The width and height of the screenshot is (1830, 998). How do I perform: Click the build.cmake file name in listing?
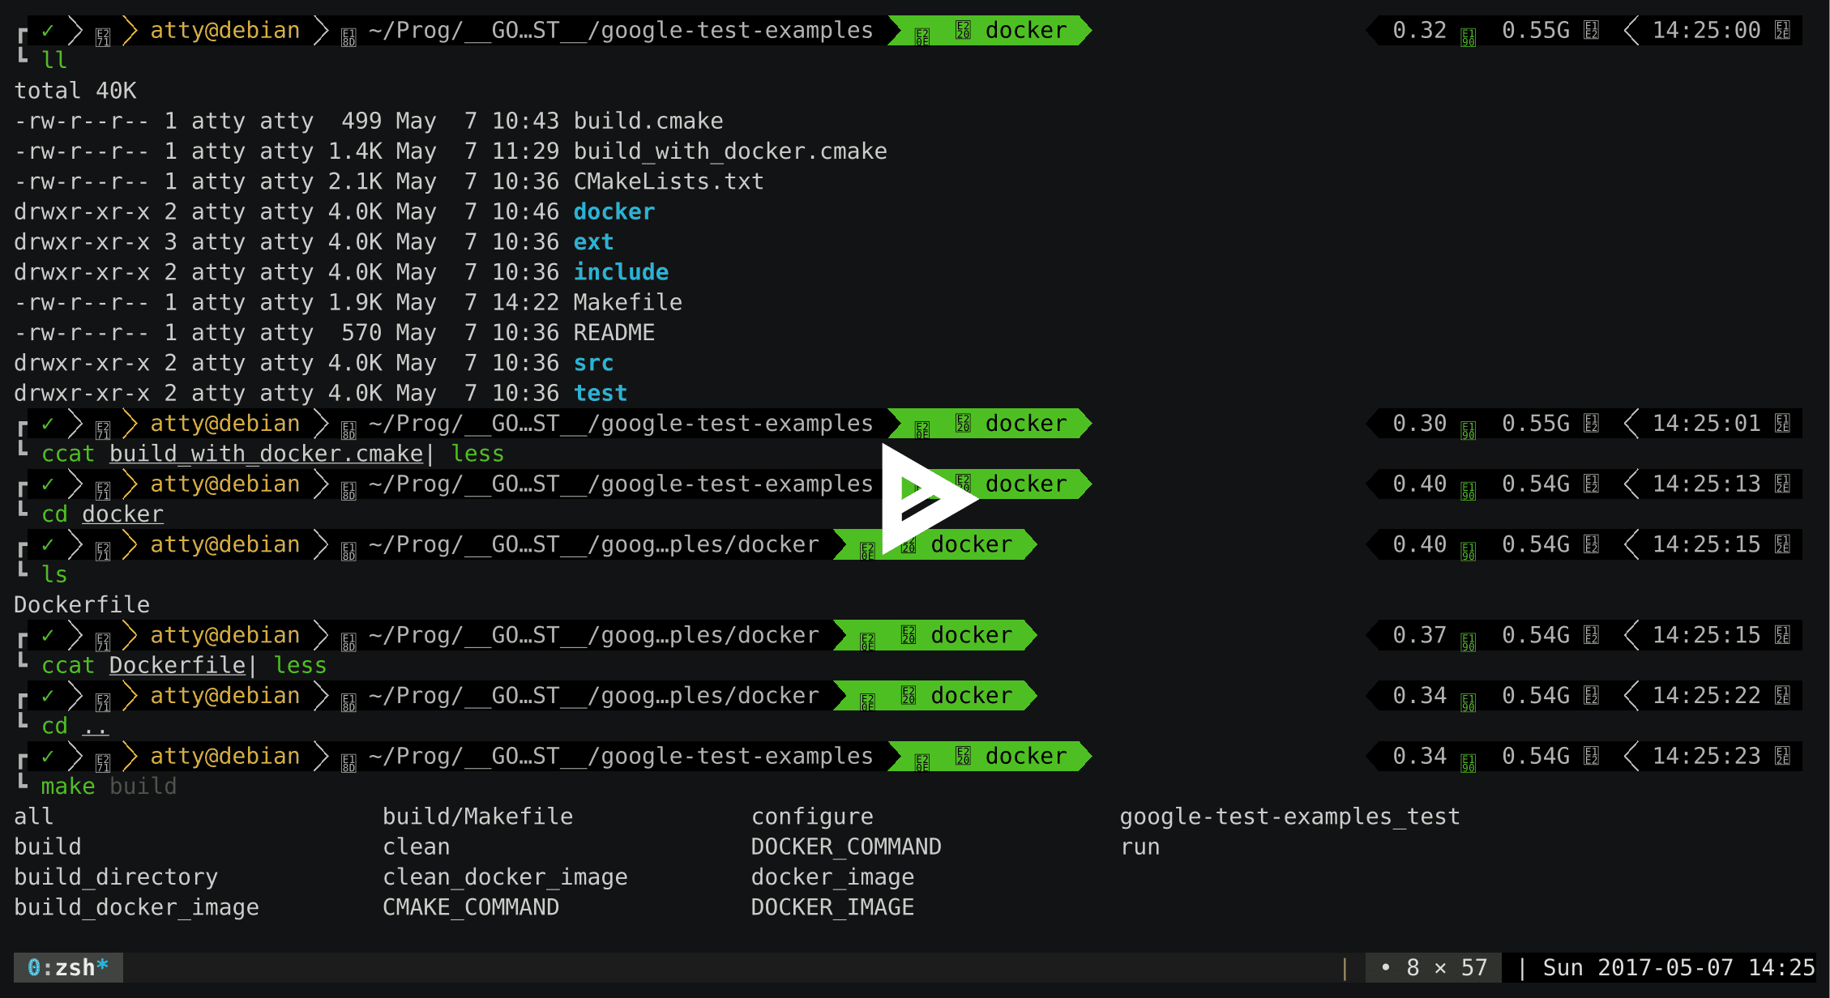(x=648, y=121)
